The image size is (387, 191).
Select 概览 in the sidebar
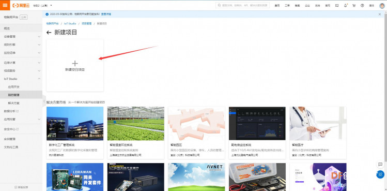(21, 28)
